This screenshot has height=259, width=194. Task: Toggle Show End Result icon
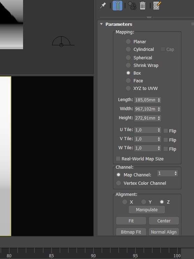pyautogui.click(x=117, y=6)
